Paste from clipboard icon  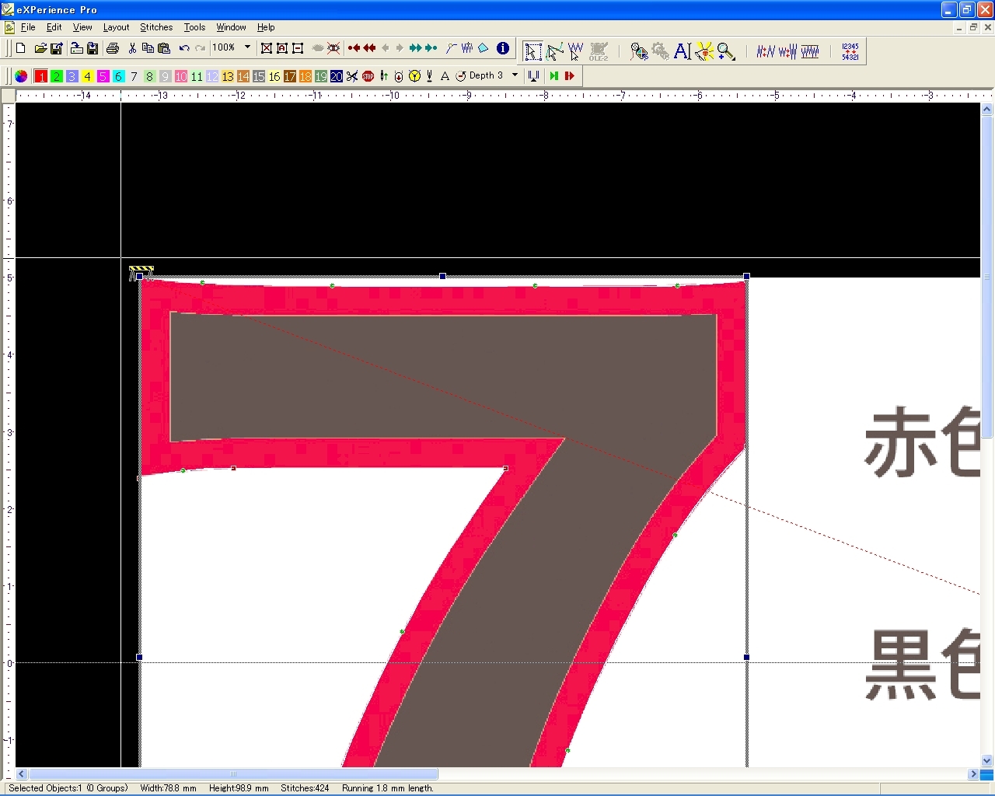point(164,48)
